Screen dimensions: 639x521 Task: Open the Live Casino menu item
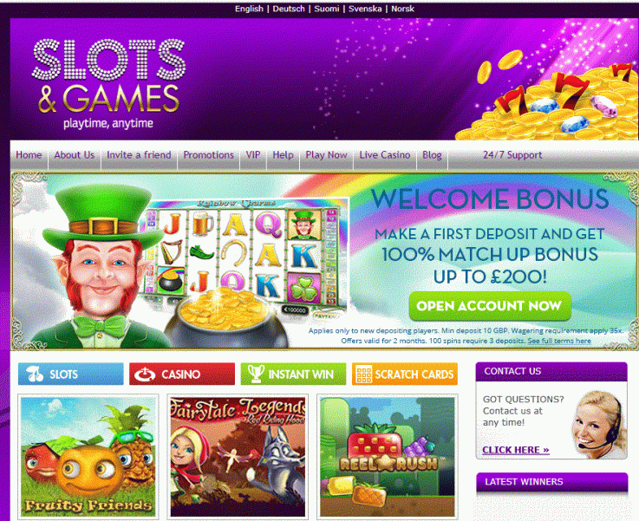[x=384, y=155]
